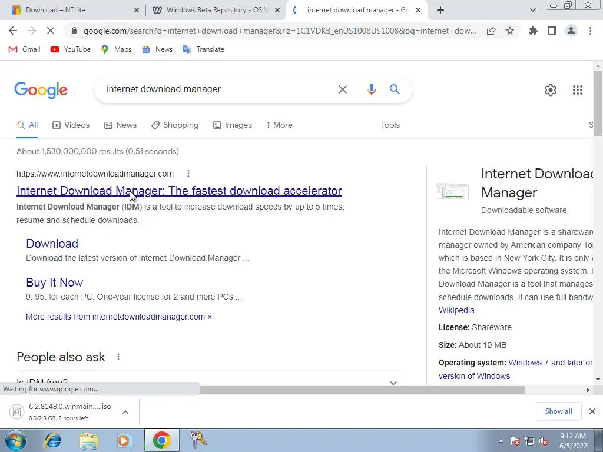Click the horizontal scrollbar thumb
Viewport: 603px width, 452px height.
pyautogui.click(x=362, y=390)
